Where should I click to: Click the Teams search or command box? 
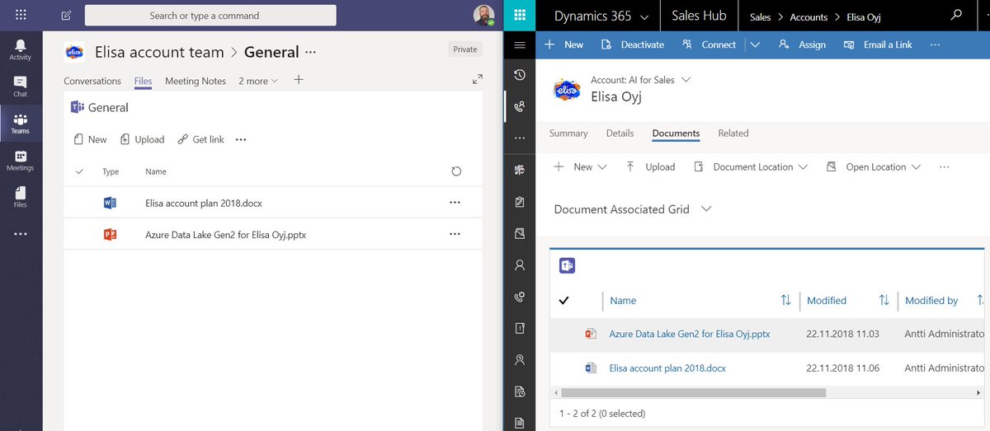click(210, 16)
